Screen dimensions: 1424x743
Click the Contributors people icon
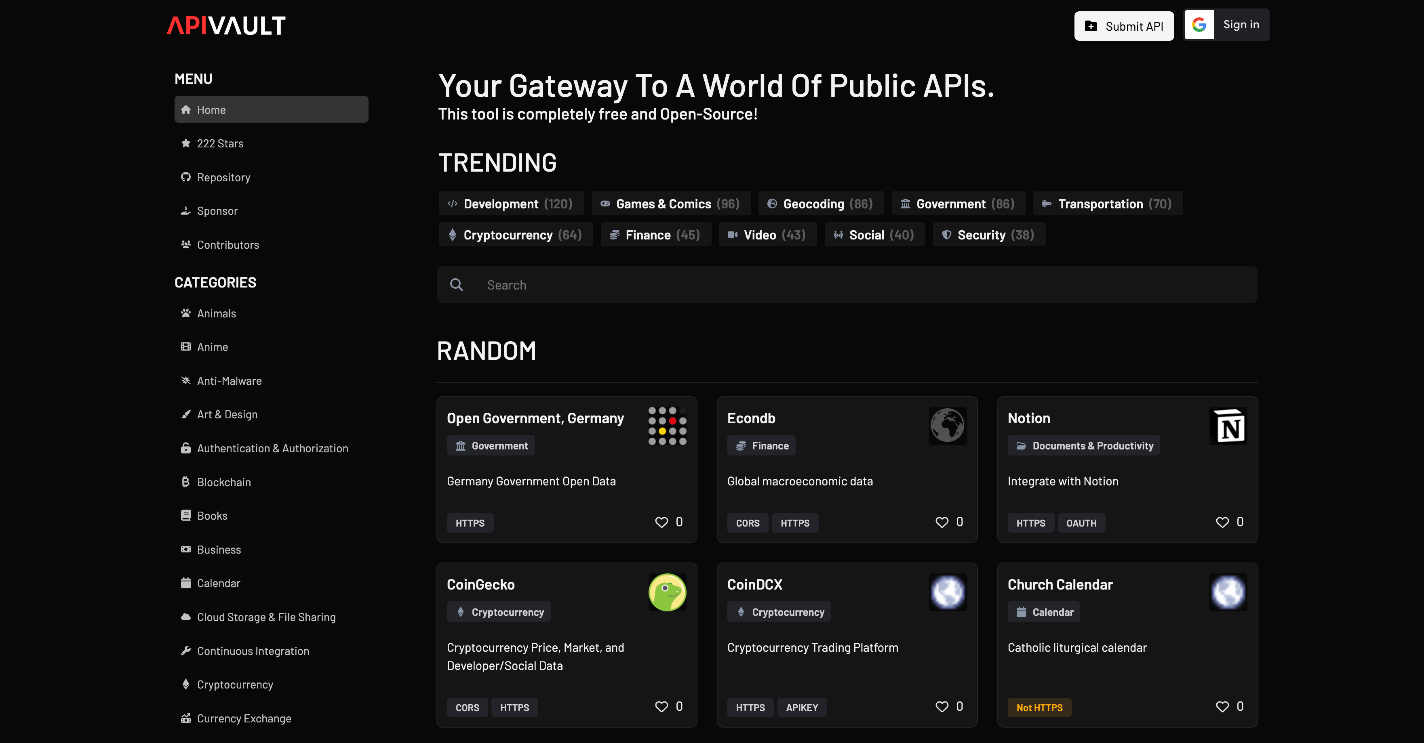pos(186,244)
